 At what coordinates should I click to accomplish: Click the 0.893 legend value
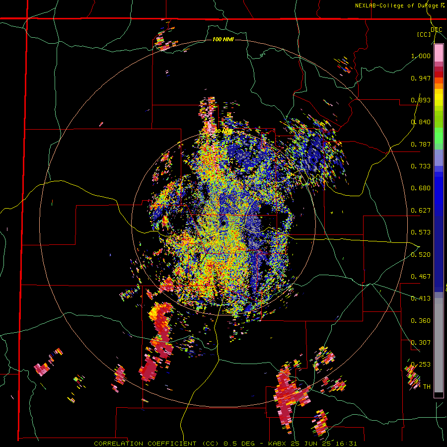[421, 100]
